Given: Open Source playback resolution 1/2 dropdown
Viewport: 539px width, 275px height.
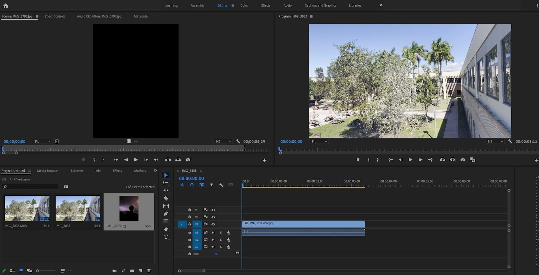Looking at the screenshot, I should tap(223, 142).
